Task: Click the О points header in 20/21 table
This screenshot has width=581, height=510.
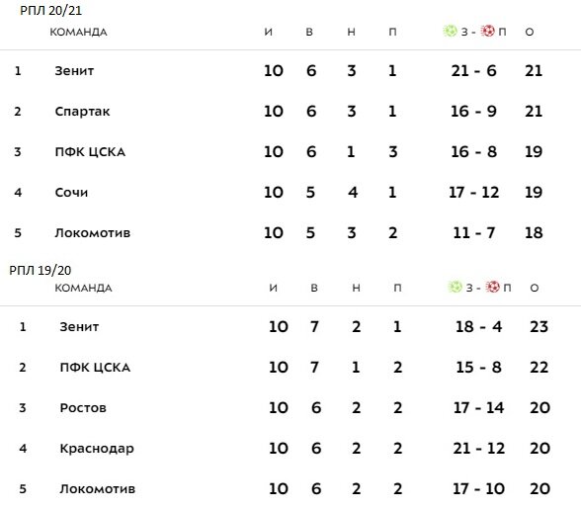Action: coord(530,32)
